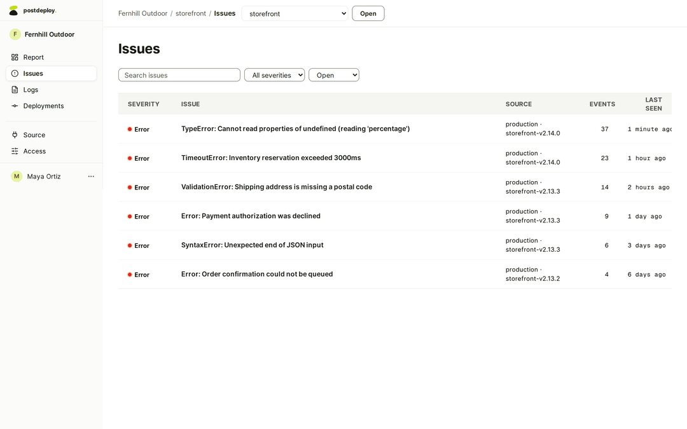Click "3 days ago" last seen value

pyautogui.click(x=647, y=245)
